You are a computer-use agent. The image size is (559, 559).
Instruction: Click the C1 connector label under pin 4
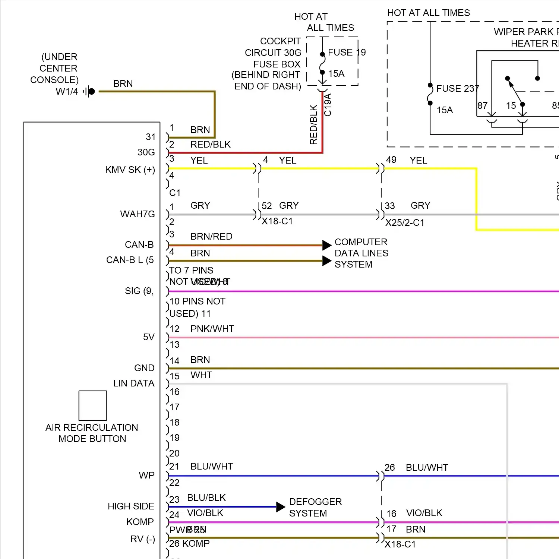point(175,193)
